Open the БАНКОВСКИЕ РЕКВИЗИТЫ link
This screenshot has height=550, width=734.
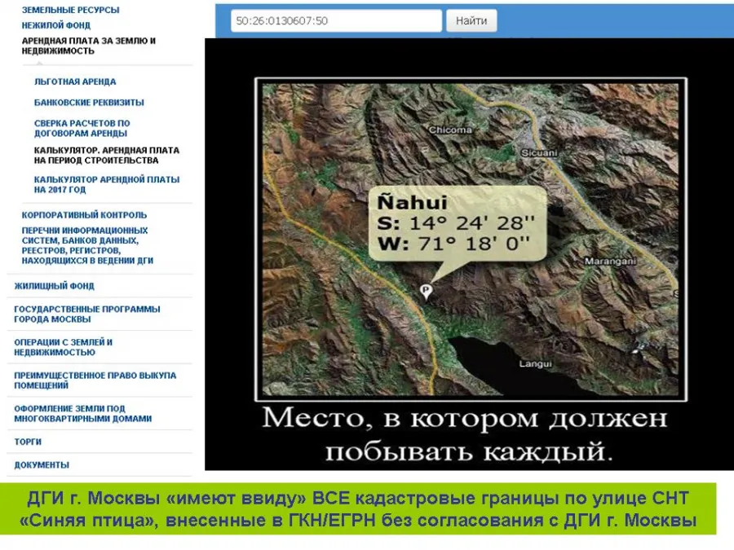pyautogui.click(x=89, y=103)
